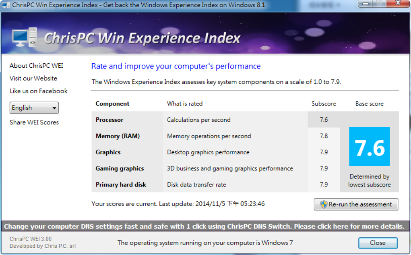411x255 pixels.
Task: Click the Close button at bottom right
Action: 378,243
